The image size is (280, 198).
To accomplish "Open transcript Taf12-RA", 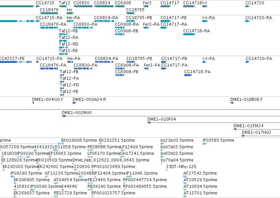I will (68, 37).
